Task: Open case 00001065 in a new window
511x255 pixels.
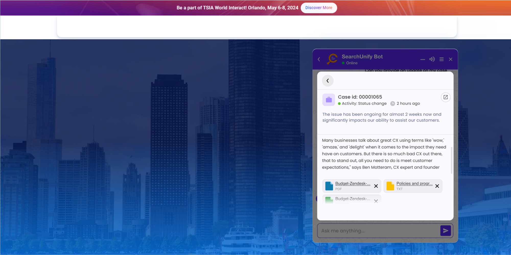Action: coord(446,97)
